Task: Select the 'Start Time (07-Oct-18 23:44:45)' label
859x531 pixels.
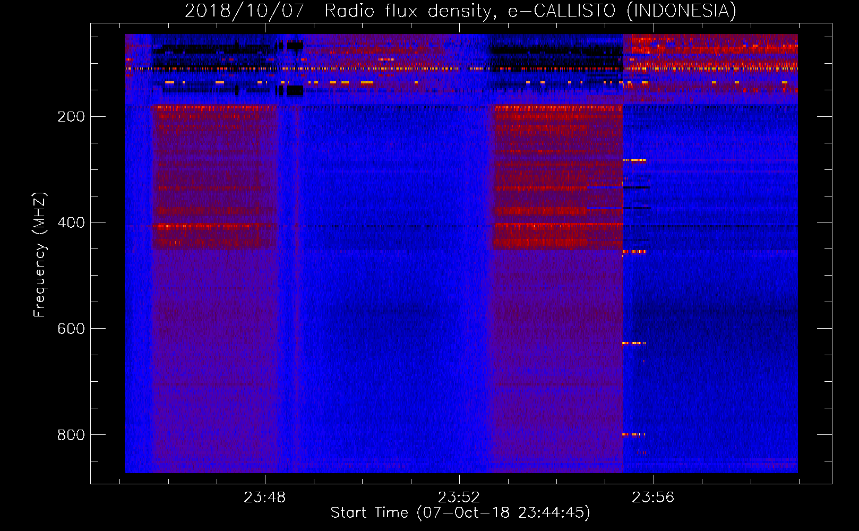Action: pos(460,513)
